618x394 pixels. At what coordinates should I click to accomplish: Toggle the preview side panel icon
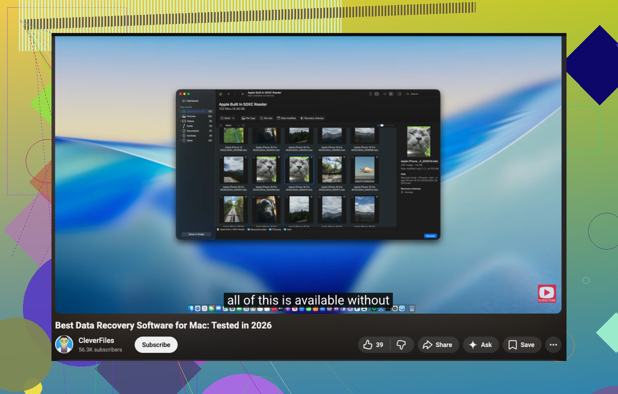click(x=399, y=94)
